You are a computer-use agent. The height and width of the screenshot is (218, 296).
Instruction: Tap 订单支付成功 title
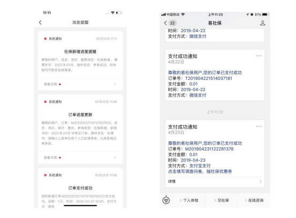[x=80, y=188]
